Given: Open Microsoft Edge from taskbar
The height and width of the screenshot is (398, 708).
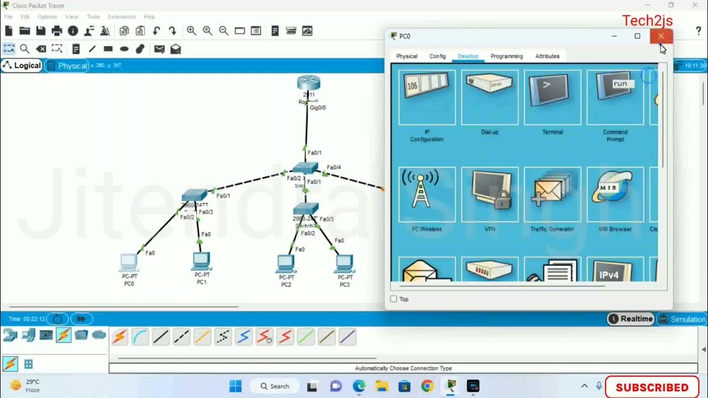Looking at the screenshot, I should coord(359,386).
